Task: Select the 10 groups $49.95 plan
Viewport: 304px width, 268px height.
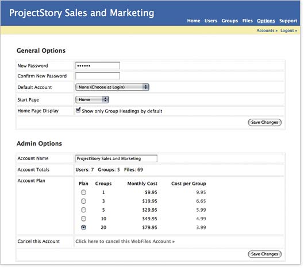Action: pos(83,219)
